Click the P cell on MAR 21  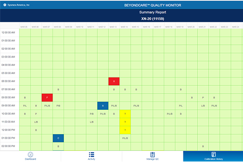(x=203, y=98)
